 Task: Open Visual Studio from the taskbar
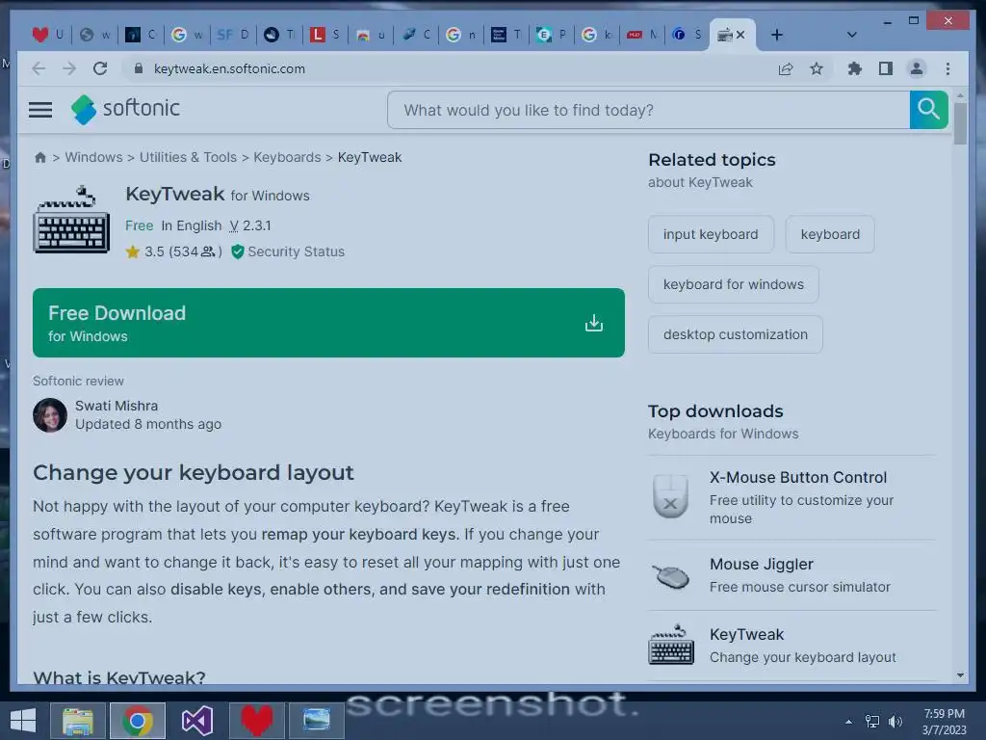coord(197,721)
